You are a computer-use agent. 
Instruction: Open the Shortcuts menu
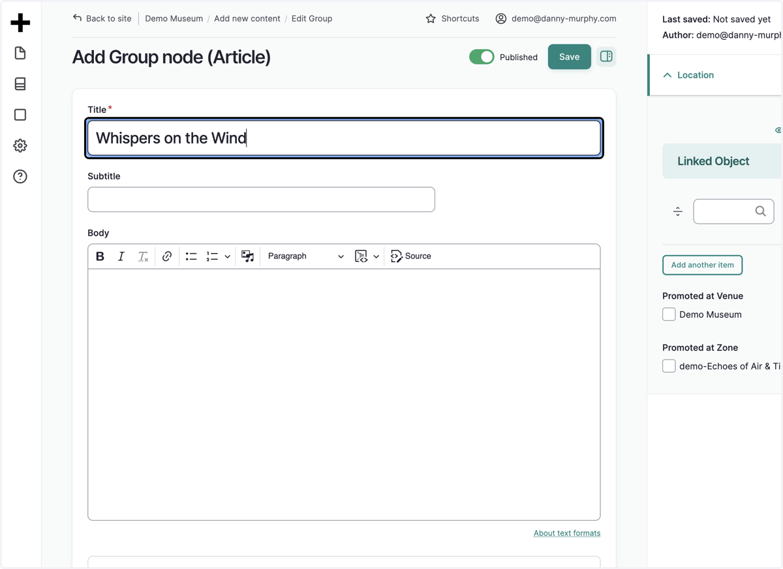pos(452,18)
